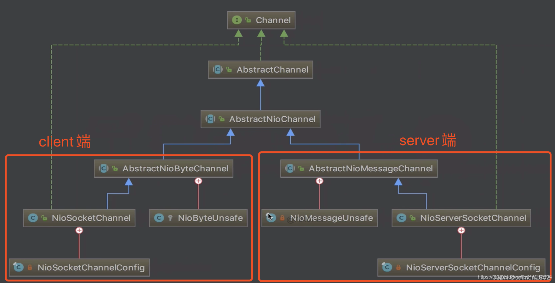Click the class icon on AbstractNioByteChannel
This screenshot has width=555, height=283.
(104, 169)
